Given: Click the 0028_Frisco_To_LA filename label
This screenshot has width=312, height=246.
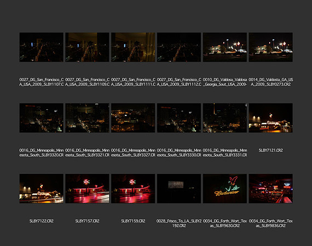Looking at the screenshot, I should click(x=179, y=224).
